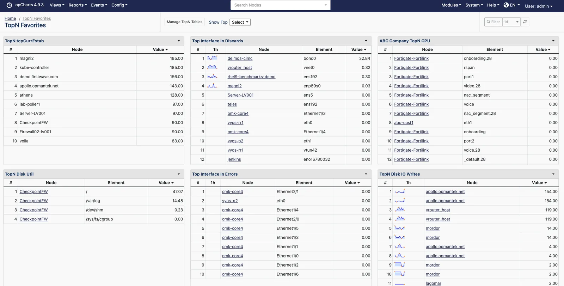The width and height of the screenshot is (564, 286).
Task: Open the System menu
Action: point(474,5)
